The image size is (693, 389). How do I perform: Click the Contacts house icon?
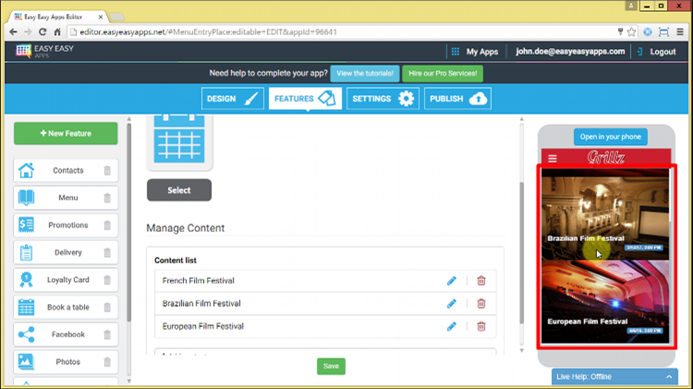[x=26, y=170]
